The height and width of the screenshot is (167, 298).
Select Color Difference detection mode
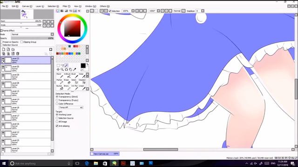click(x=57, y=104)
